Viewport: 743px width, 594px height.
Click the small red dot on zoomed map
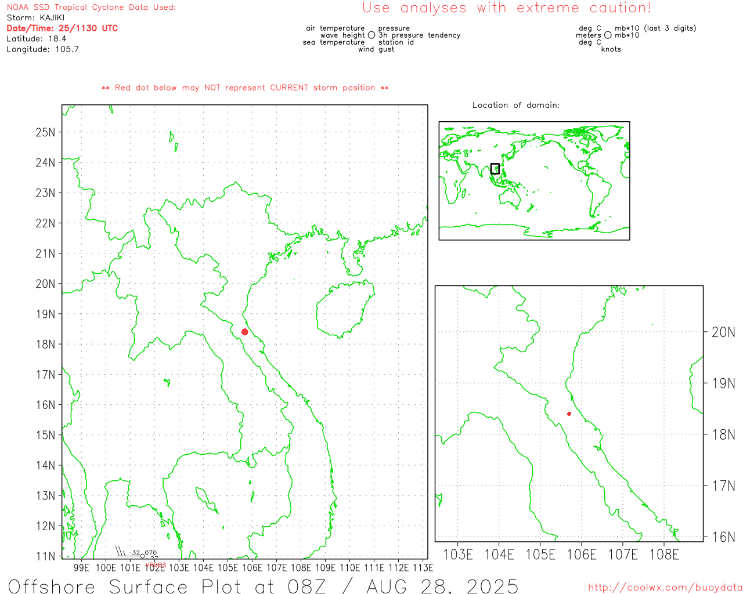coord(569,414)
